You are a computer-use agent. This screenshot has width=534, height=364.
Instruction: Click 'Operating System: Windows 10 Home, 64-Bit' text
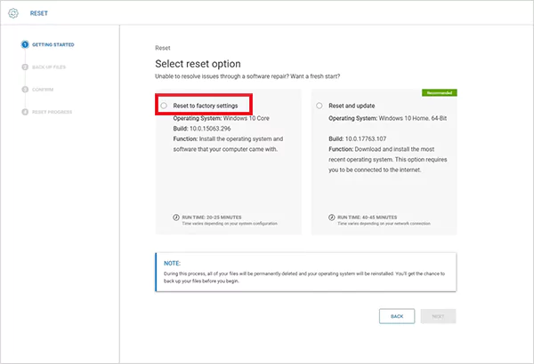pyautogui.click(x=387, y=118)
